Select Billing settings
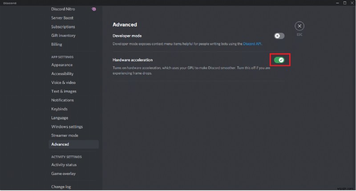Screen dimensions: 356x191 (57, 44)
